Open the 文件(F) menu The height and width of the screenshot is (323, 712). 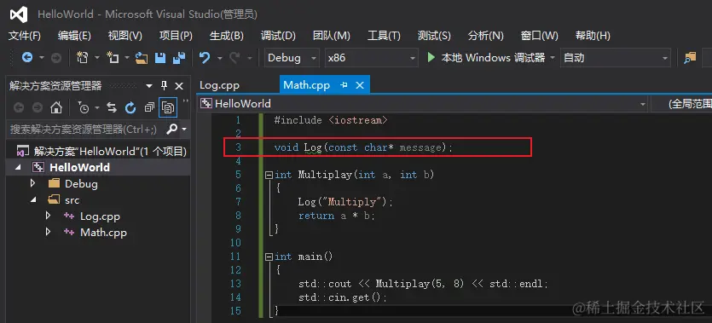tap(25, 36)
